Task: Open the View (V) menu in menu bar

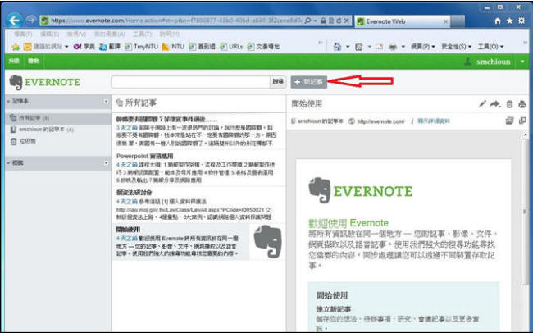Action: coord(76,34)
